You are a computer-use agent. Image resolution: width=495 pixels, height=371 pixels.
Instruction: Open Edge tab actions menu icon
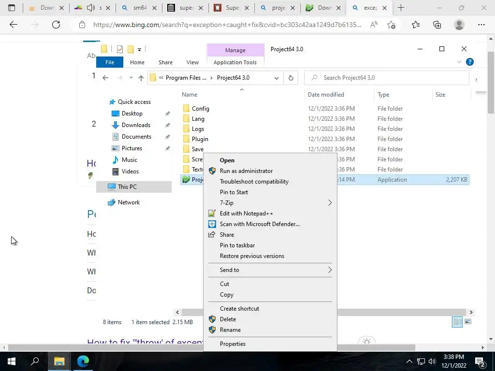[x=12, y=8]
